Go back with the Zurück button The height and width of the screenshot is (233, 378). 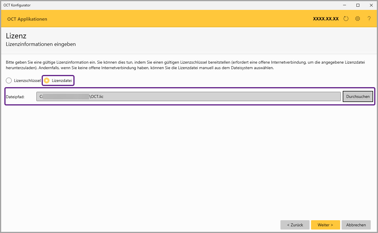(x=295, y=225)
